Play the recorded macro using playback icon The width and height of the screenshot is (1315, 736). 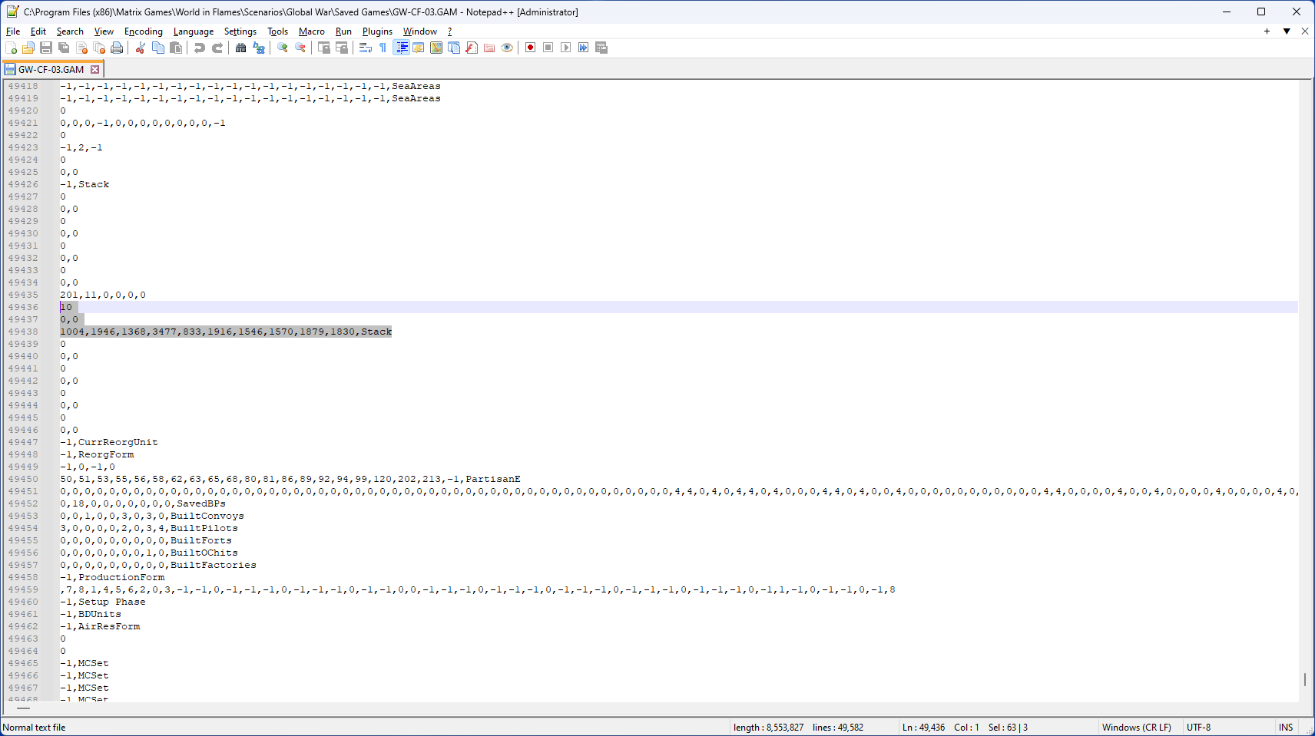(x=566, y=48)
